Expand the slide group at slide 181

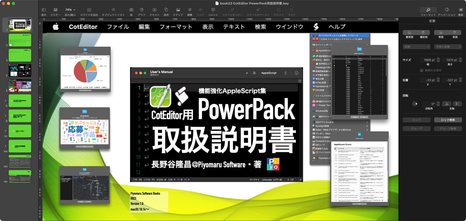[x=5, y=131]
